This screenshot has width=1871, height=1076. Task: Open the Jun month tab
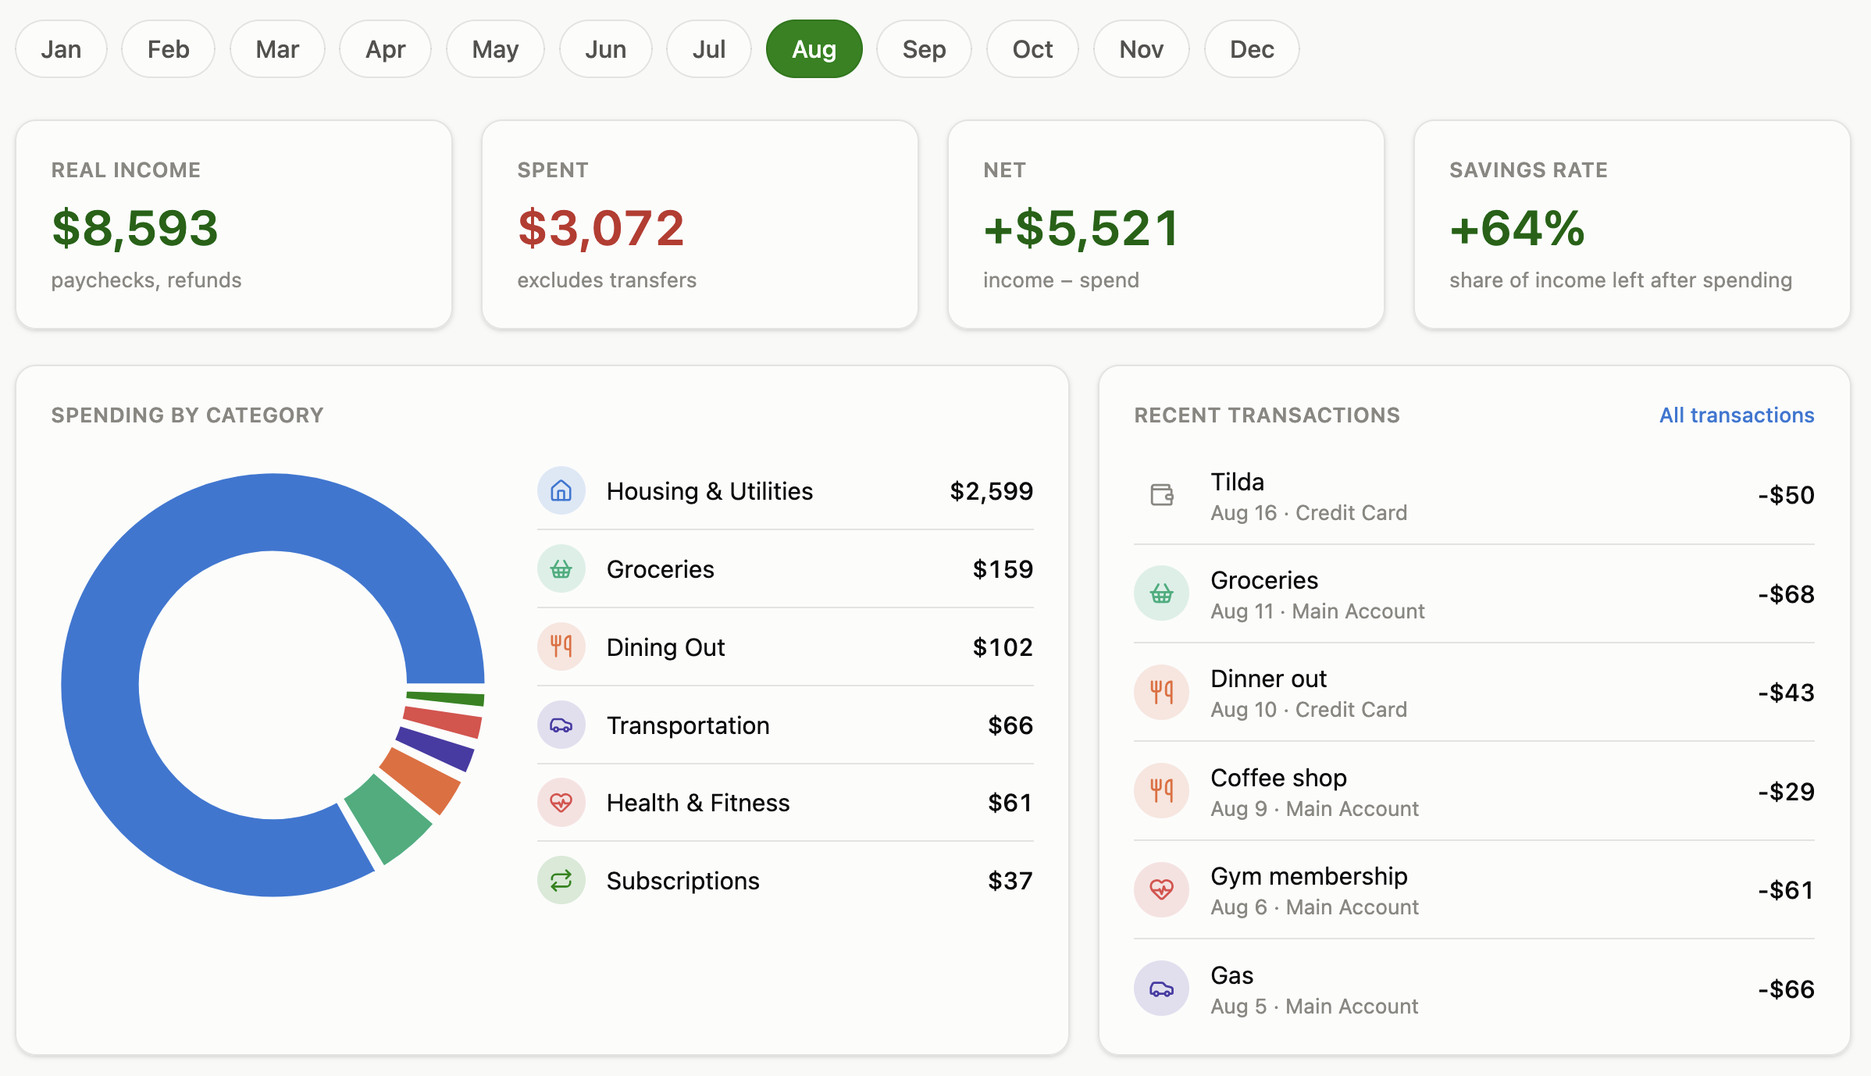click(605, 49)
